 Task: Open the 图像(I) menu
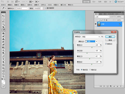coord(16,5)
